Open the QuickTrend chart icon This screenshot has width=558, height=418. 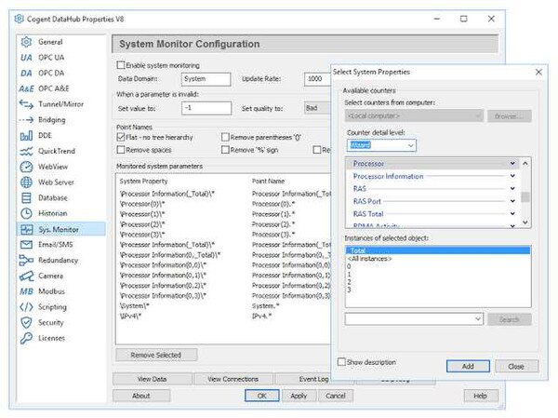[x=26, y=151]
